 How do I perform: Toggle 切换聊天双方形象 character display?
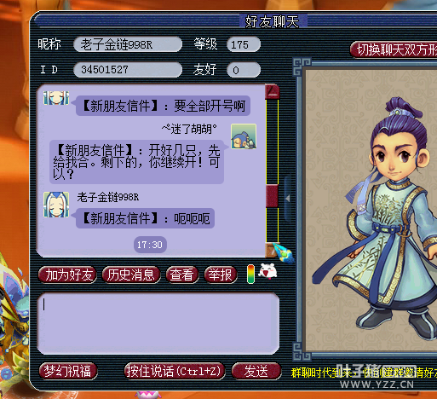click(x=394, y=50)
